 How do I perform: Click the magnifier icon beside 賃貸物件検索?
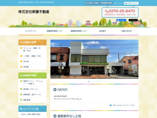coord(21,76)
